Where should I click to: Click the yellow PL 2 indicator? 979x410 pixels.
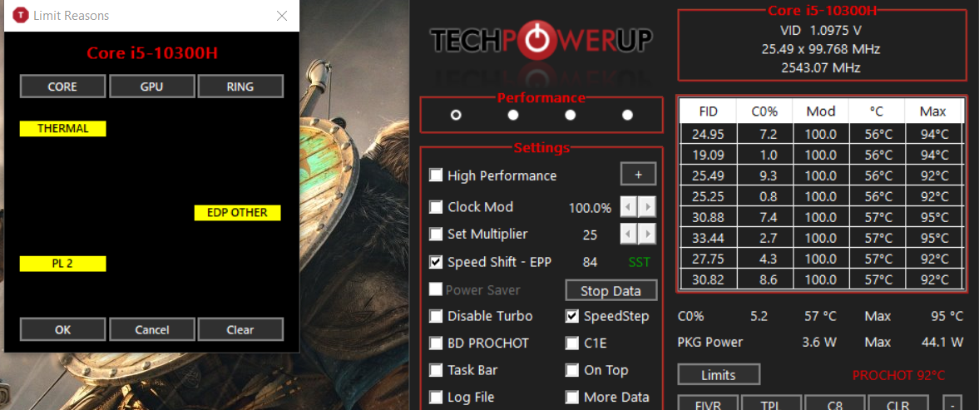click(63, 264)
